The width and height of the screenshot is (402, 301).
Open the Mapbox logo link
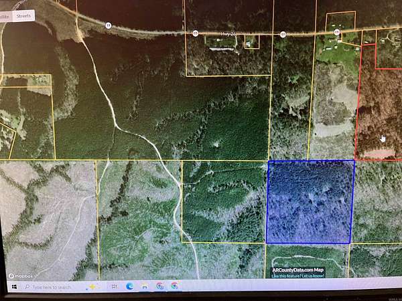(x=21, y=276)
